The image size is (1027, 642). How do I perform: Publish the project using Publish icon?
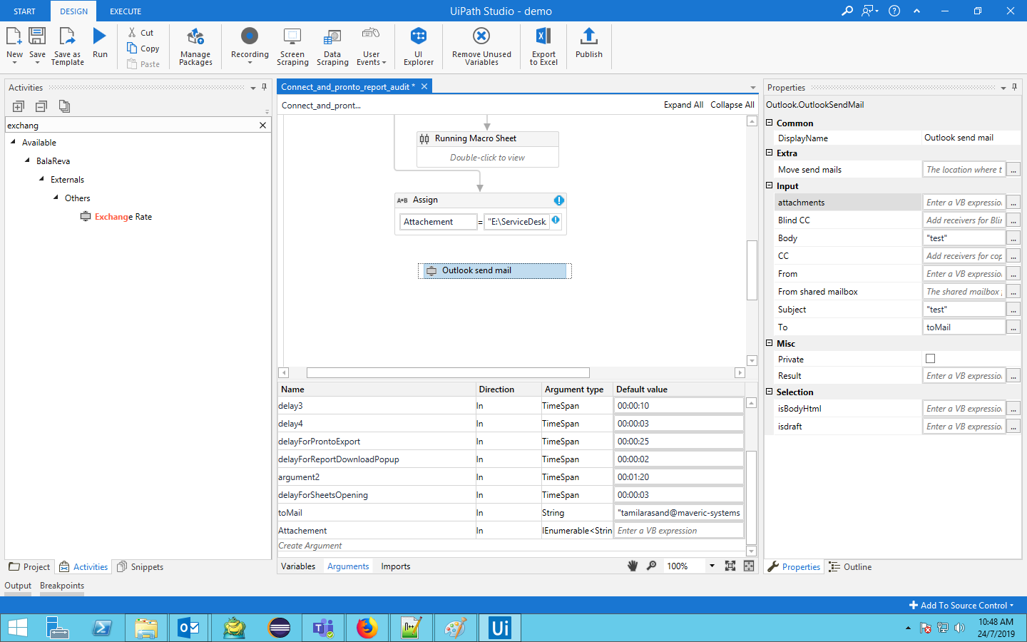588,43
